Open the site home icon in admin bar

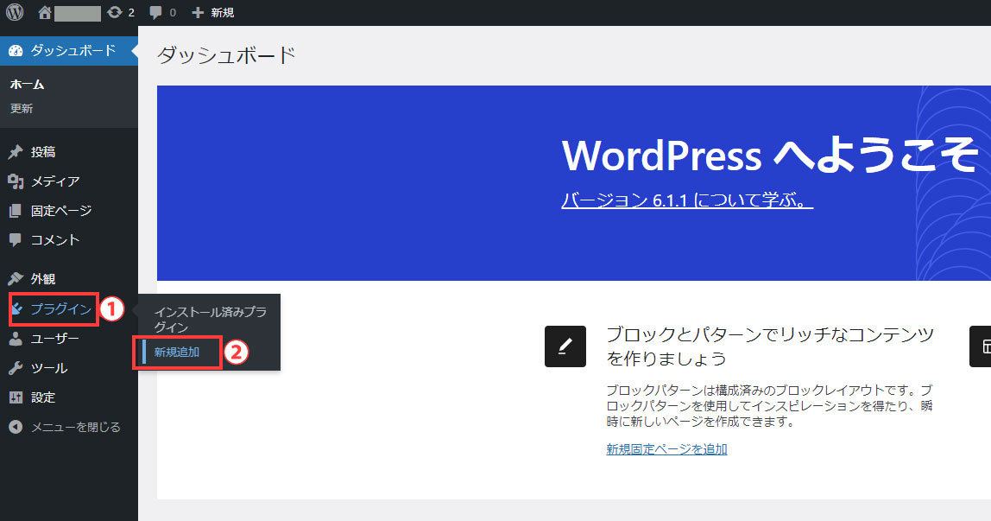pos(46,13)
